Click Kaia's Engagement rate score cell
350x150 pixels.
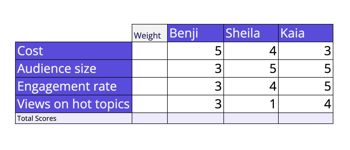coord(305,86)
